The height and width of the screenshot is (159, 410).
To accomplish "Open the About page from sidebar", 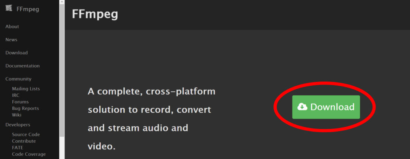I will click(x=12, y=27).
